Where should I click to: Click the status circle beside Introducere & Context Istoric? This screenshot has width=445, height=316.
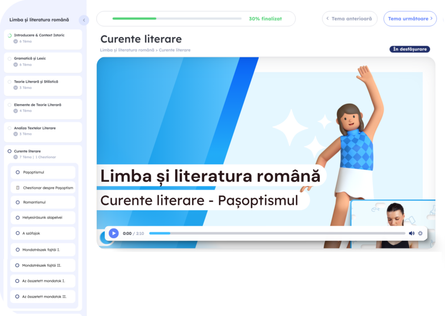pos(10,36)
